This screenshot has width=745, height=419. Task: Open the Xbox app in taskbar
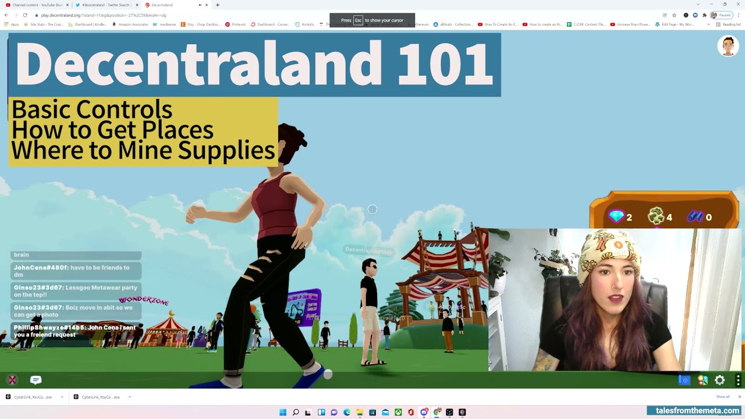[398, 412]
